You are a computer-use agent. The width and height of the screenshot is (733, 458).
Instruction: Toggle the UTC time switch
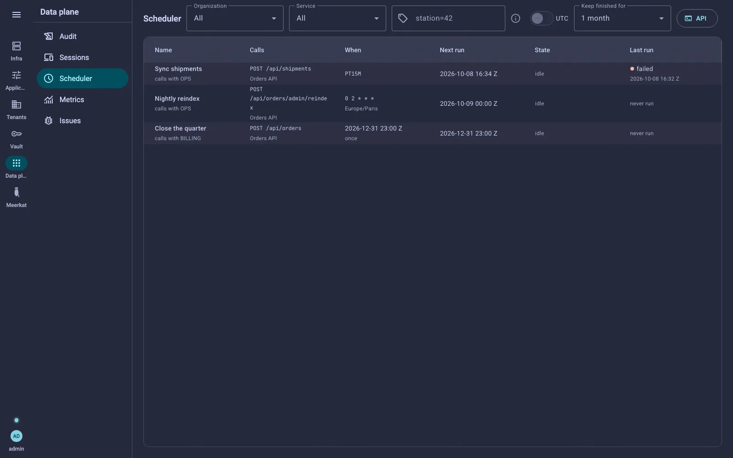[541, 18]
